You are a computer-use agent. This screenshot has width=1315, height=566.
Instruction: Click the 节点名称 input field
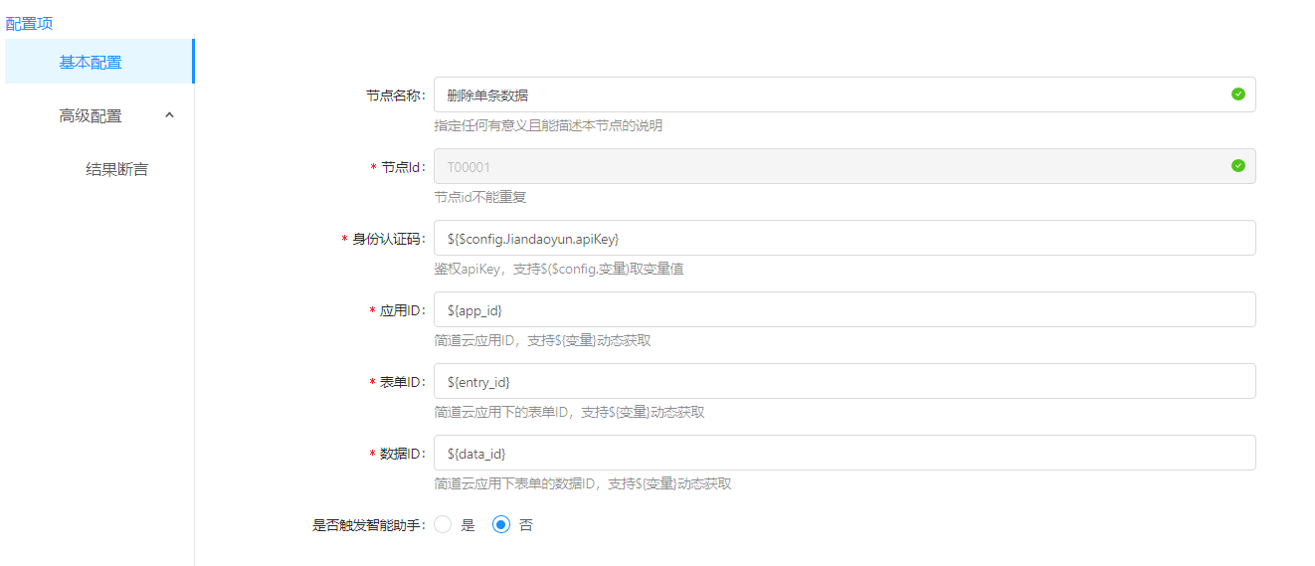point(845,94)
